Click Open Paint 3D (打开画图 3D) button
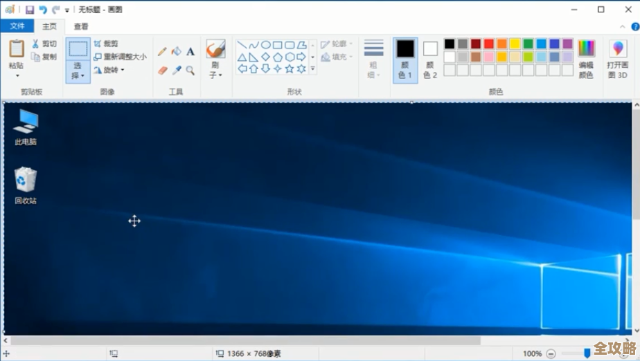The height and width of the screenshot is (361, 640). point(617,59)
